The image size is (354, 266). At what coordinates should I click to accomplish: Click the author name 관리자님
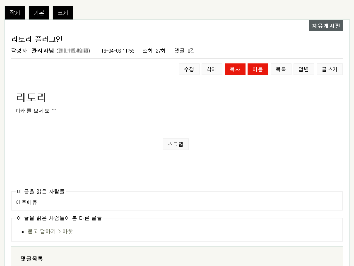[43, 51]
